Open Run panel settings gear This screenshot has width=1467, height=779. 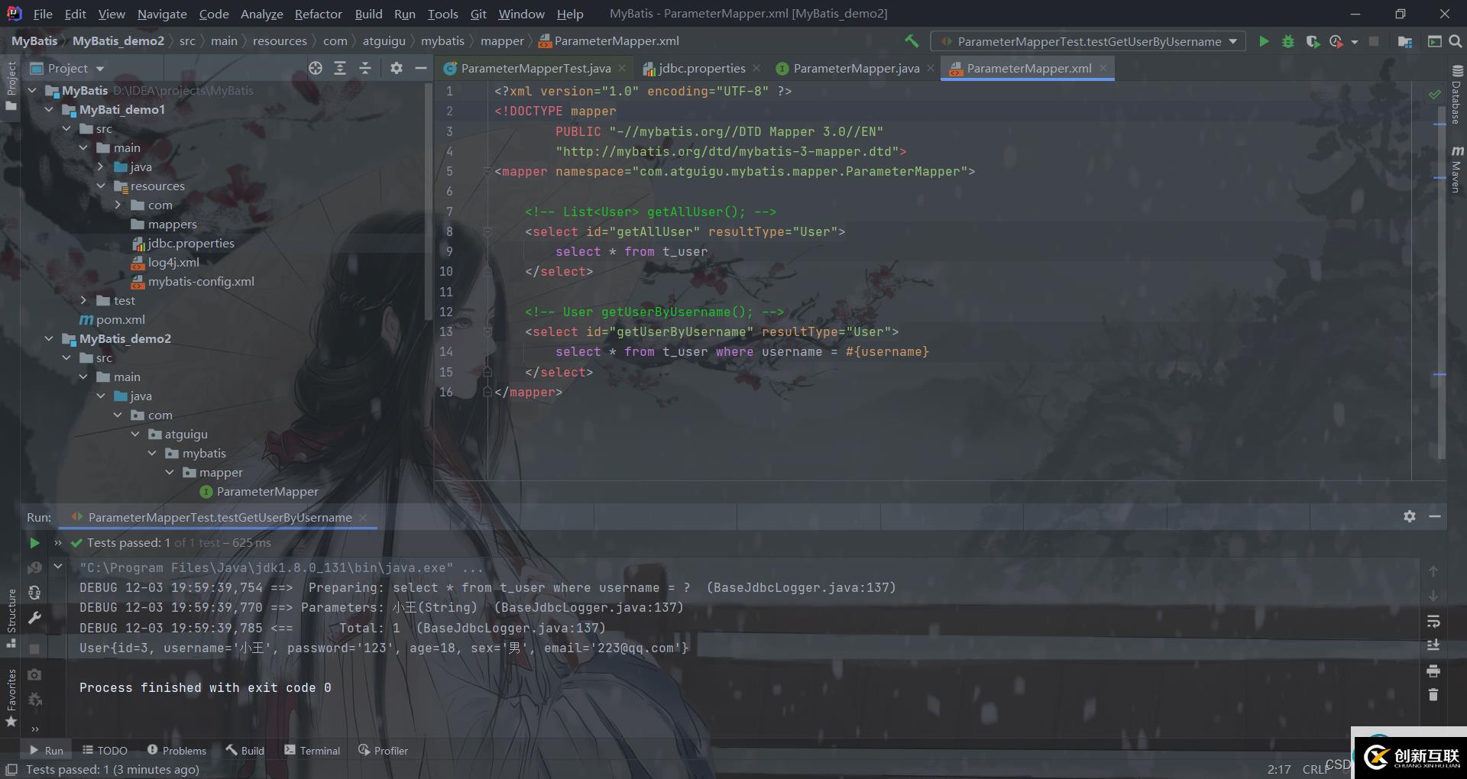click(1410, 516)
